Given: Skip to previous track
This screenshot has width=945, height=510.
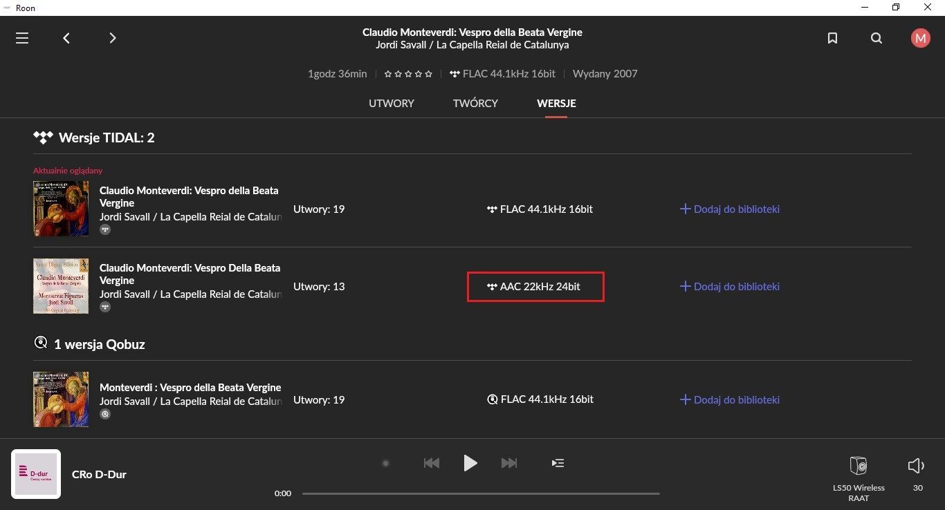Looking at the screenshot, I should (431, 463).
